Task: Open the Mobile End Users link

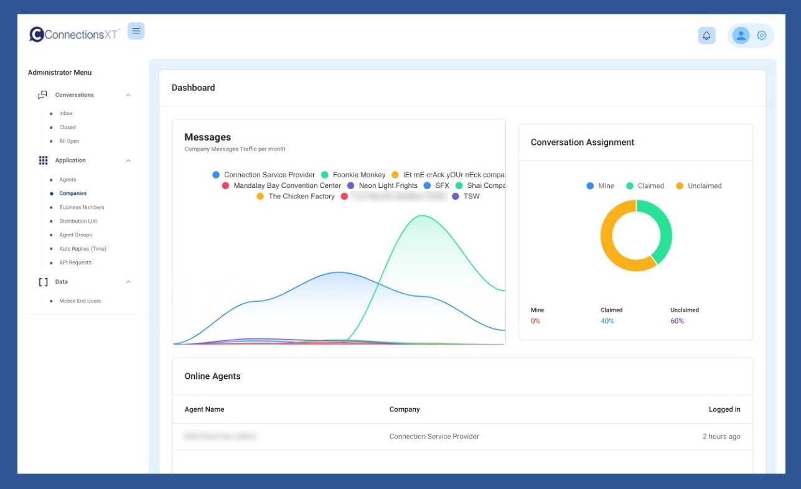Action: pos(80,301)
